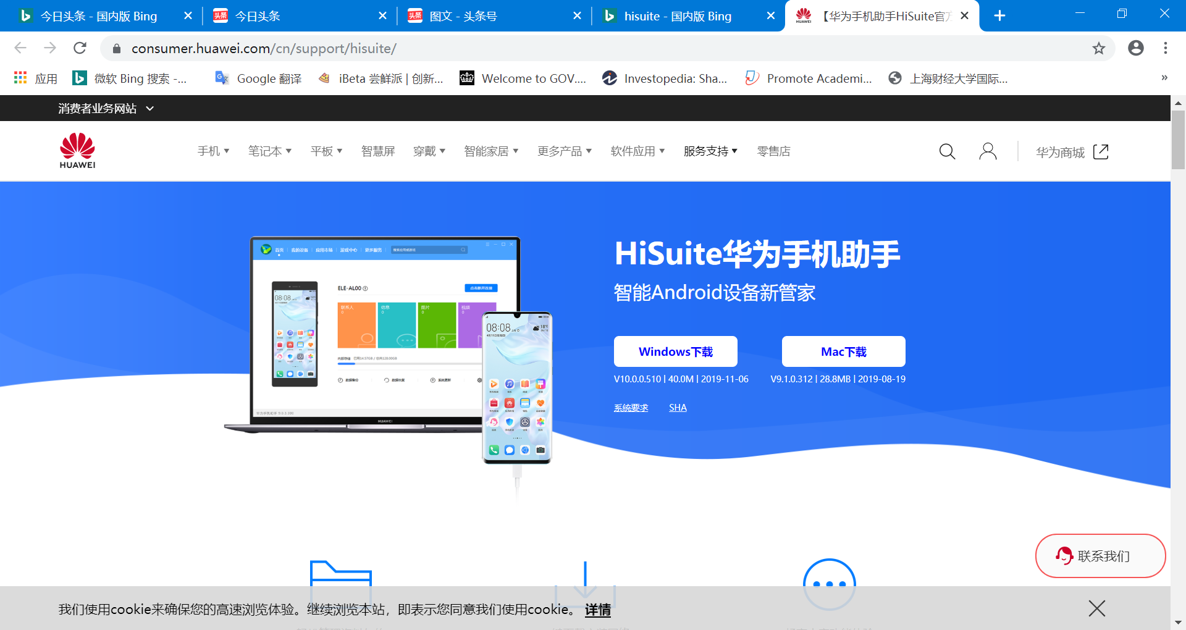Expand the 手机 menu
Viewport: 1186px width, 630px height.
pos(213,151)
